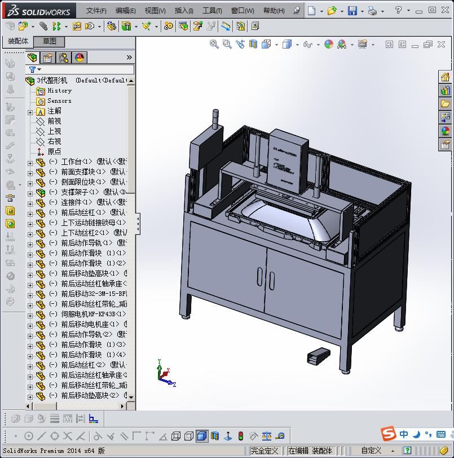454x458 pixels.
Task: Click the Normal To view icon
Action: pos(228,436)
